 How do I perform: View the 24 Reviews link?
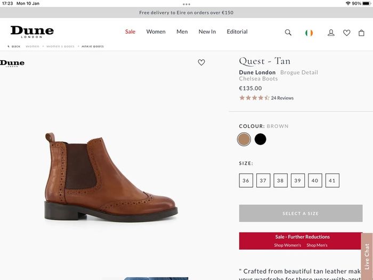tap(282, 98)
